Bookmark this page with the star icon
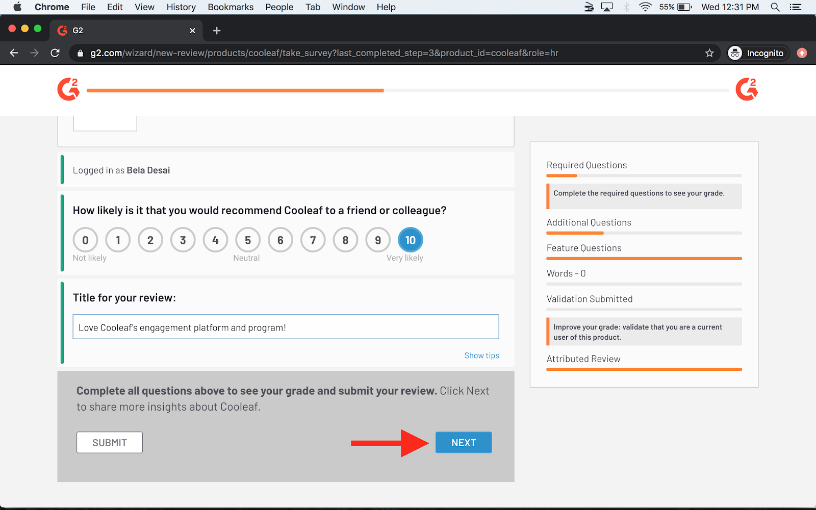816x510 pixels. (x=709, y=53)
